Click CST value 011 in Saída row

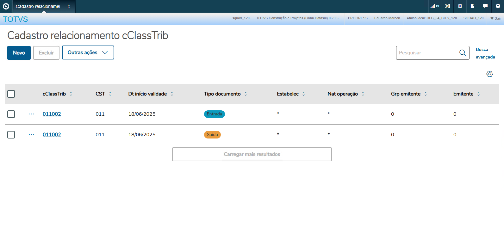pyautogui.click(x=100, y=135)
